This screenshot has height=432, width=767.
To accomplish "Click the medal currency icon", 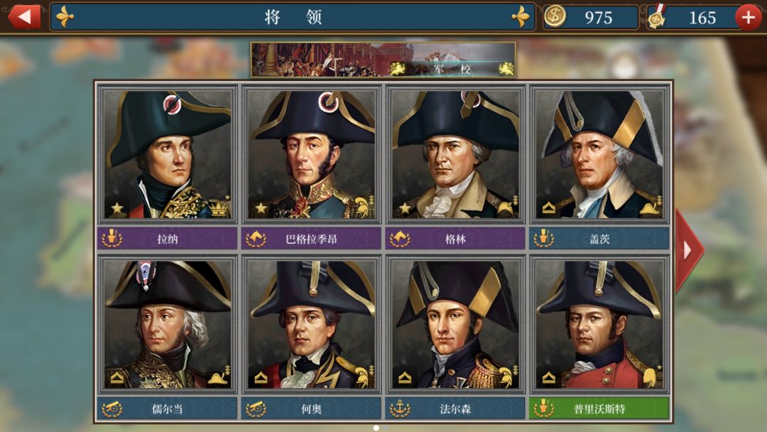I will point(657,16).
